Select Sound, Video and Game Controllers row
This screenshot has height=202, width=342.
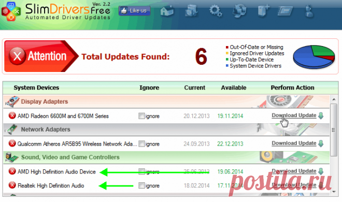[166, 157]
